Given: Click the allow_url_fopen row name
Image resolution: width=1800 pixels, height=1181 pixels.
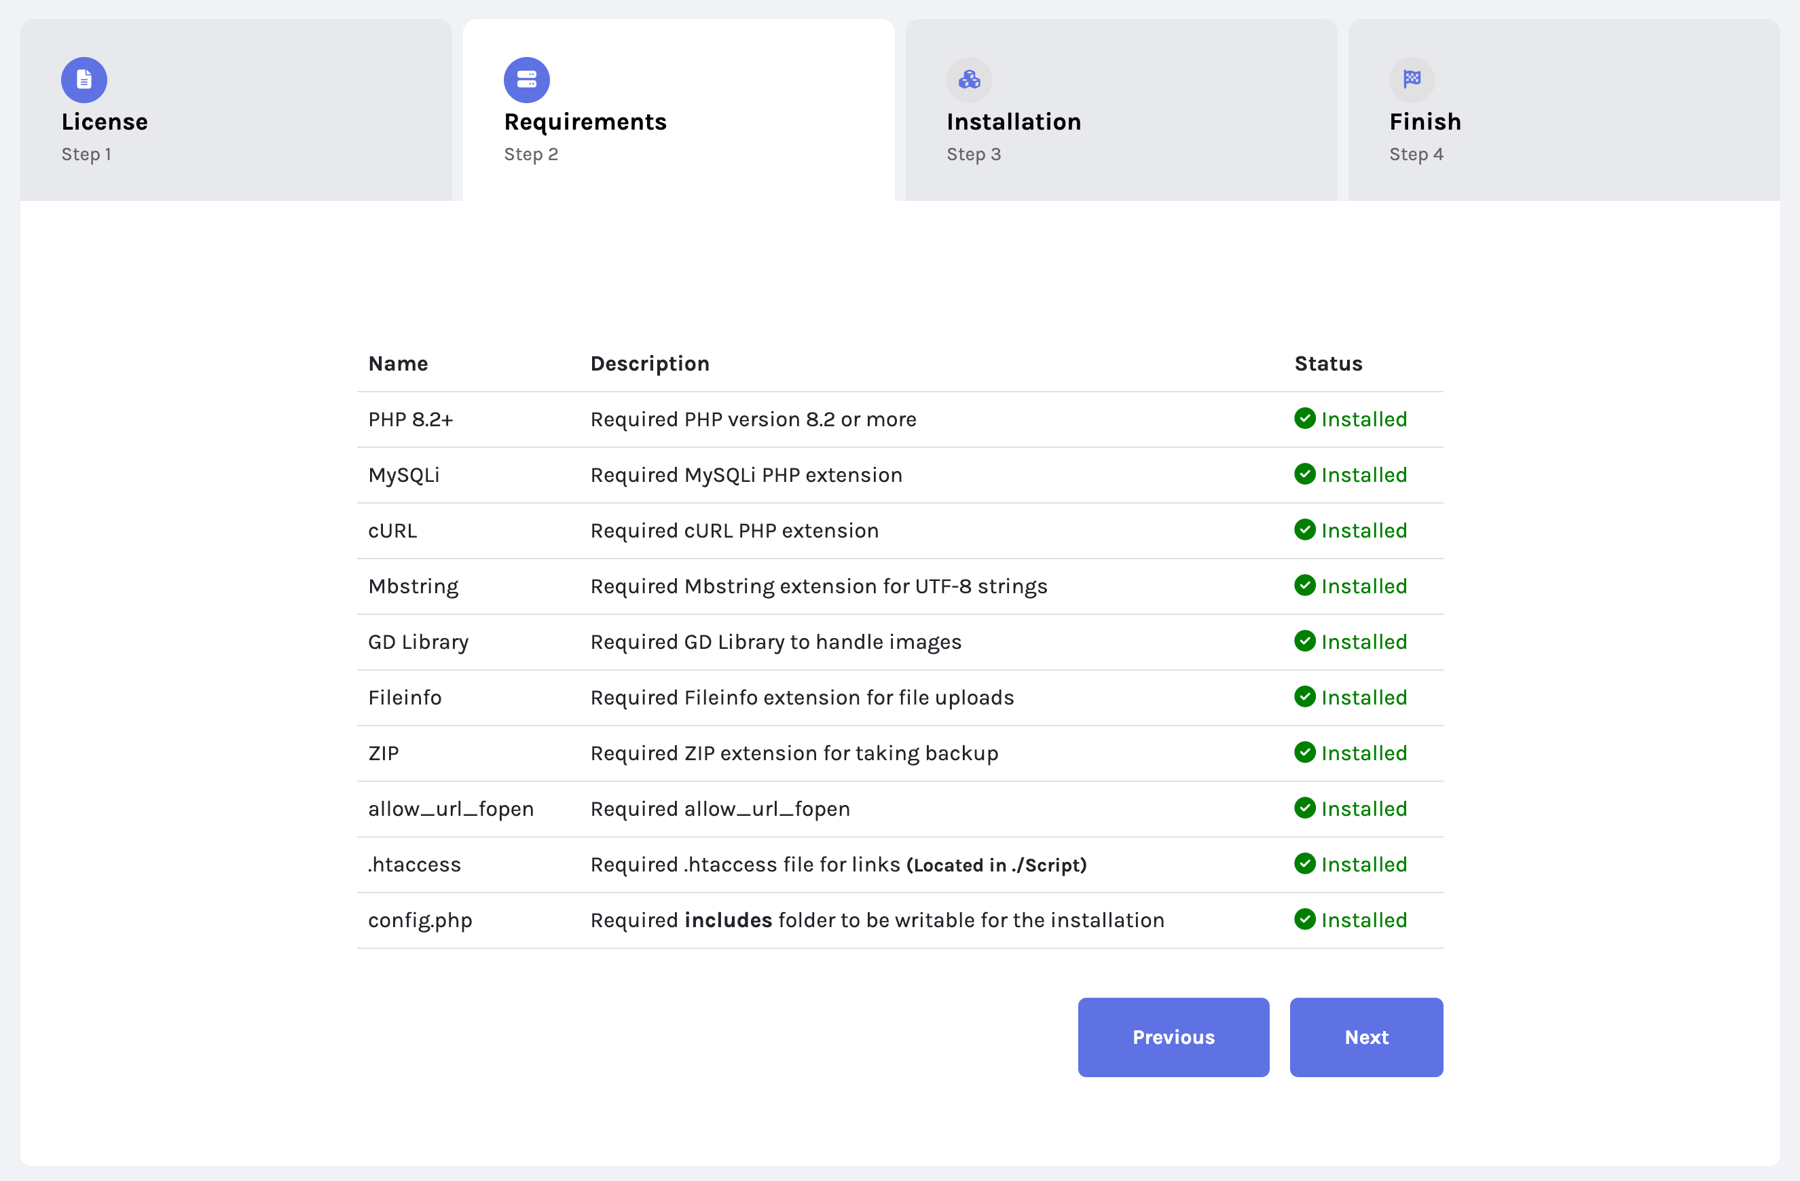Looking at the screenshot, I should pyautogui.click(x=451, y=809).
